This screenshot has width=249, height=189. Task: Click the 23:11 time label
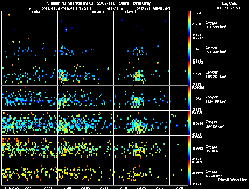tap(104, 187)
